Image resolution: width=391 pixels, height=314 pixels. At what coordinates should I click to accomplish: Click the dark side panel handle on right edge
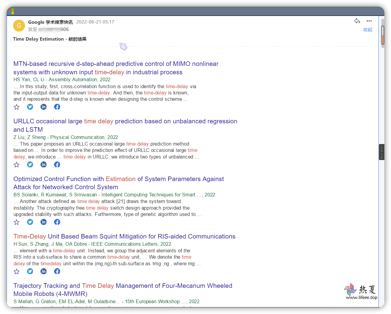[x=381, y=152]
